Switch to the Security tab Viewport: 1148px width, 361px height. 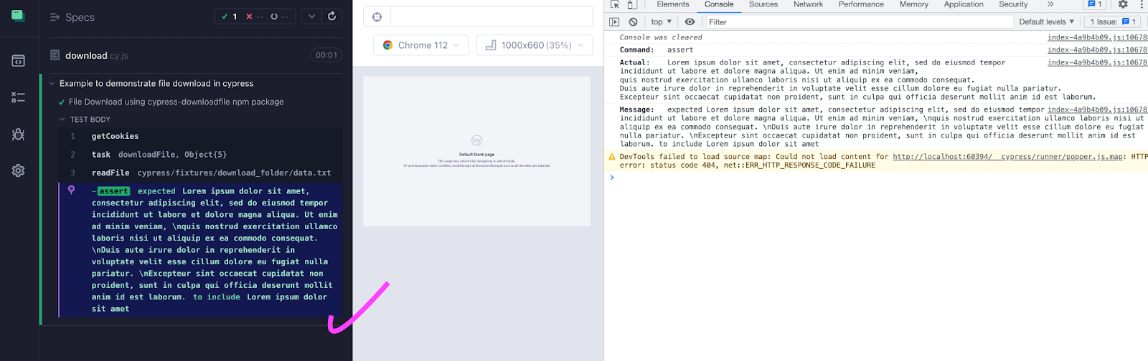[1013, 4]
